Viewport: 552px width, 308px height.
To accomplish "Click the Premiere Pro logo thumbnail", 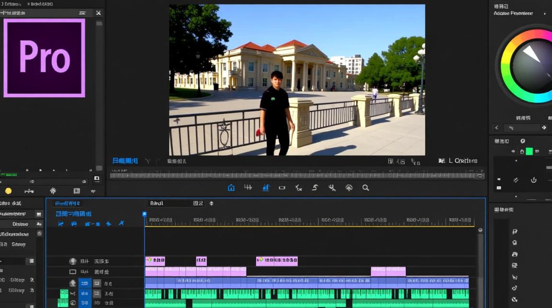I will point(44,58).
